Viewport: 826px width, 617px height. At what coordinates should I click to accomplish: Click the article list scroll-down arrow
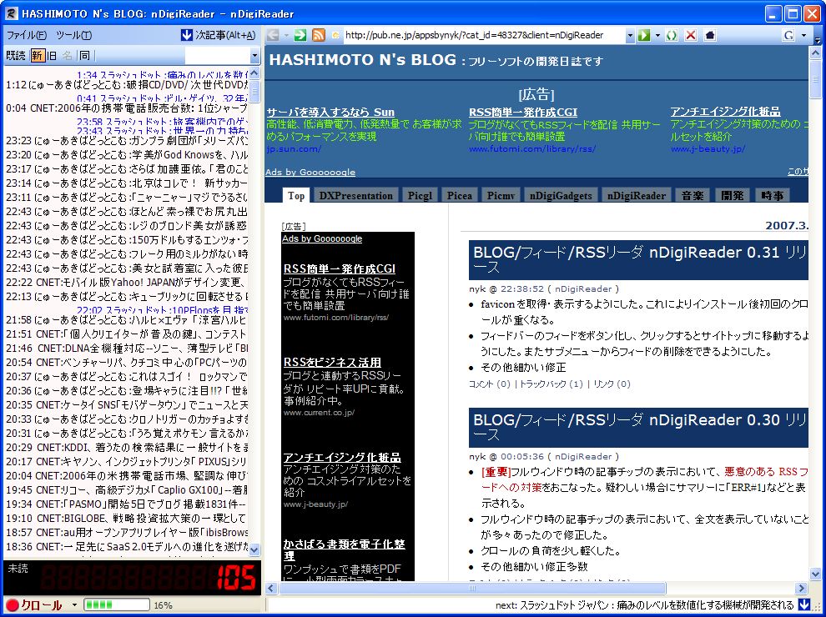(254, 550)
